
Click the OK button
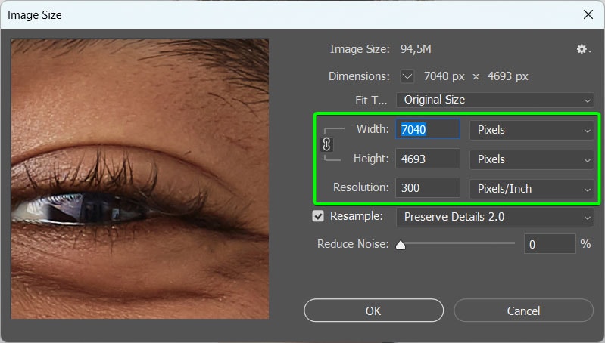point(373,311)
